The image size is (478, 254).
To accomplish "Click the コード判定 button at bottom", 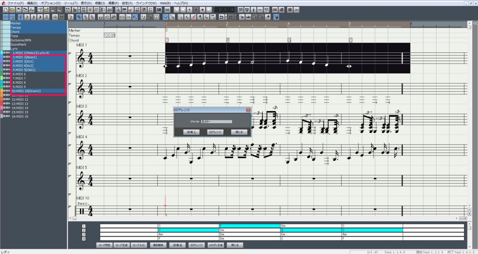I will (105, 245).
